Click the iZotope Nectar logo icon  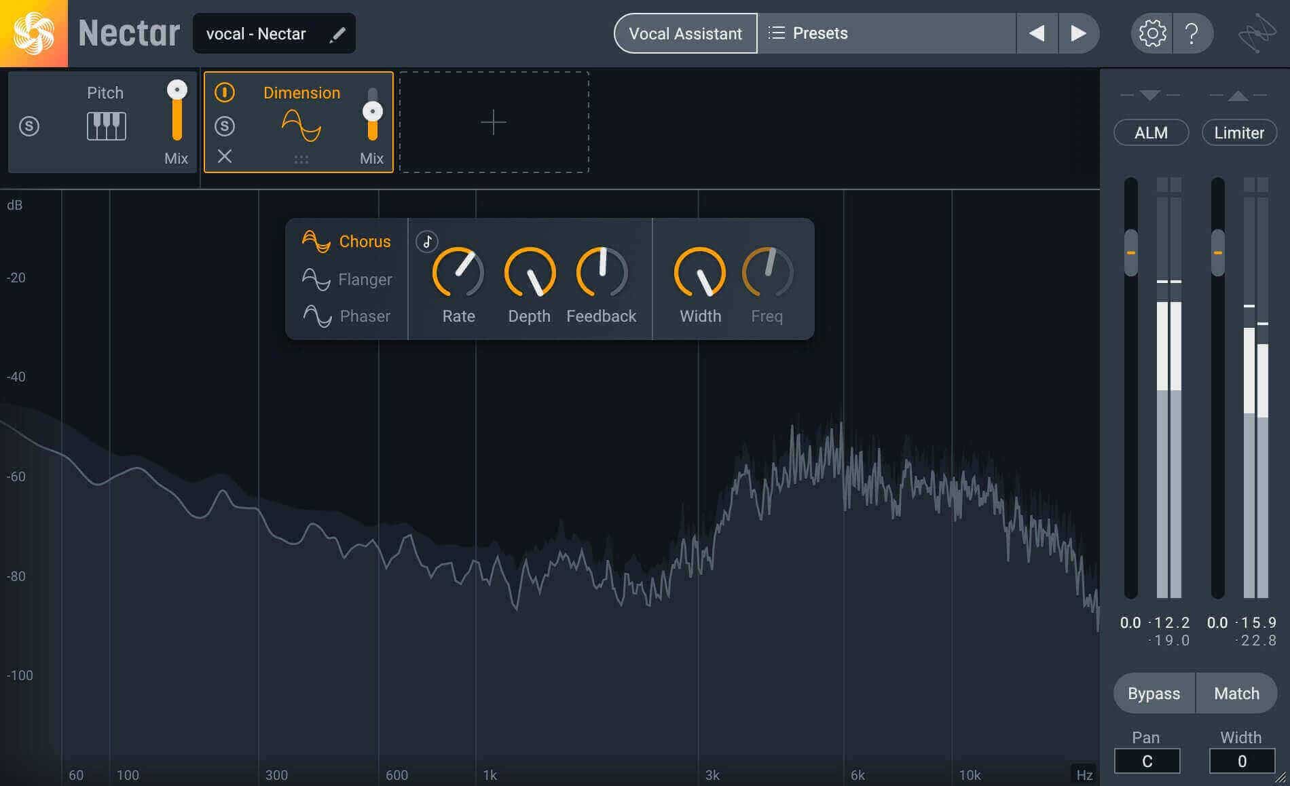coord(33,33)
